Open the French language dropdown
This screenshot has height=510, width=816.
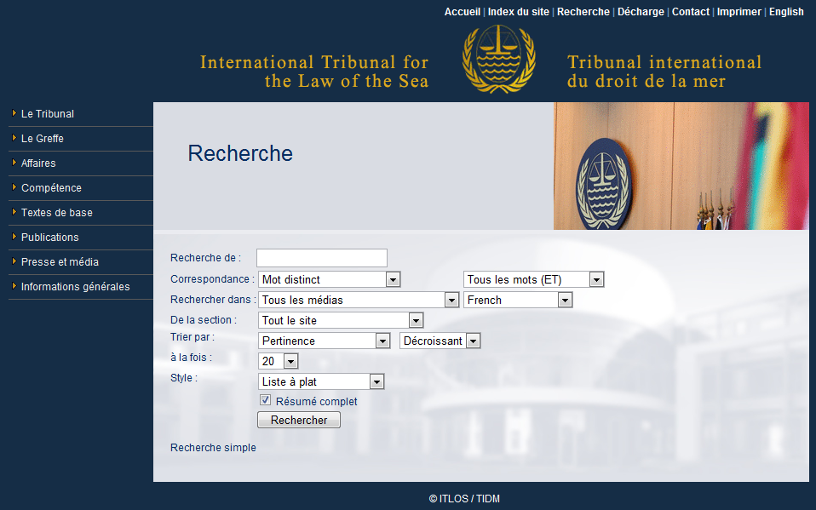tap(518, 300)
